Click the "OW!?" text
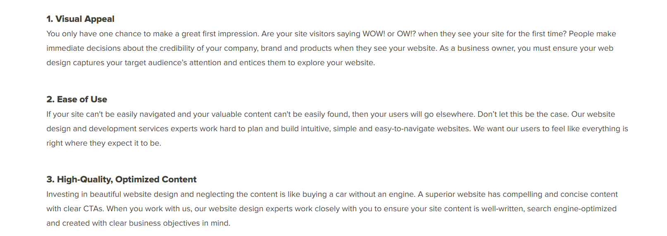667x236 pixels. tap(406, 34)
